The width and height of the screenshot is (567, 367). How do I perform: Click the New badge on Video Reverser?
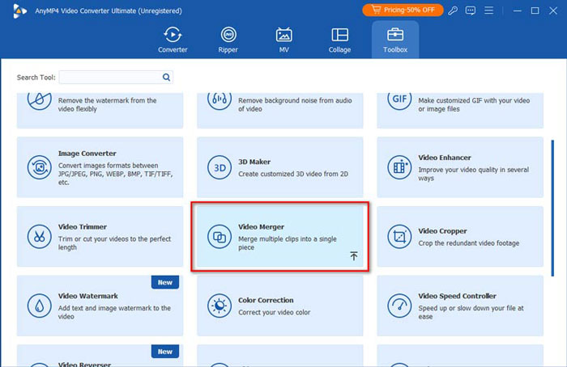(165, 352)
